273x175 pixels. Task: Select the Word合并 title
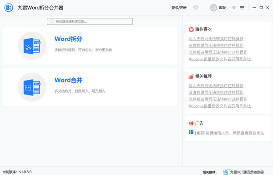tap(68, 80)
